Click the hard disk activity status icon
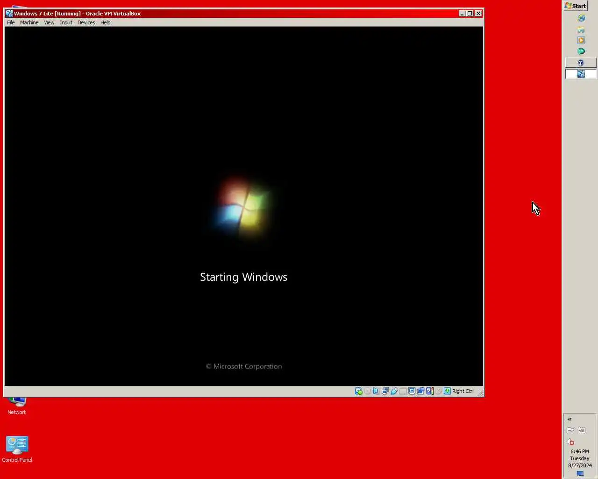 coord(358,391)
